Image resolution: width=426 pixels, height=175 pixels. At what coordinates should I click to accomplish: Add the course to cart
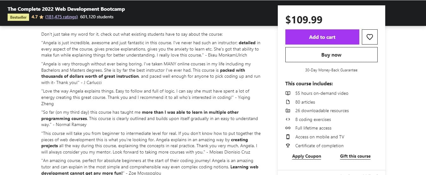point(322,37)
